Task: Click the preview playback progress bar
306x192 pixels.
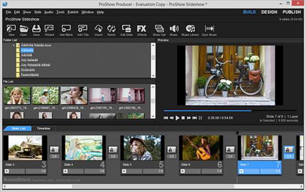Action: click(x=230, y=110)
